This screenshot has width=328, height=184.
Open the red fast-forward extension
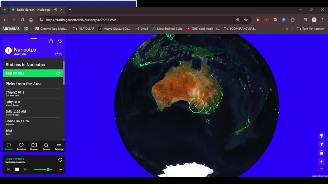[275, 20]
